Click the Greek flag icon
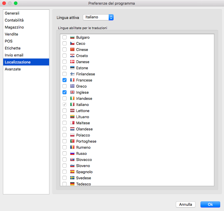This screenshot has width=224, height=211. point(72,86)
